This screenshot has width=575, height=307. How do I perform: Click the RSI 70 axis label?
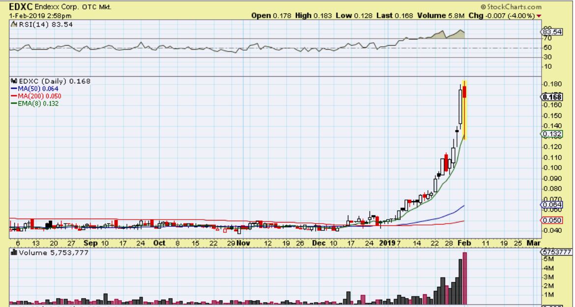pos(548,38)
